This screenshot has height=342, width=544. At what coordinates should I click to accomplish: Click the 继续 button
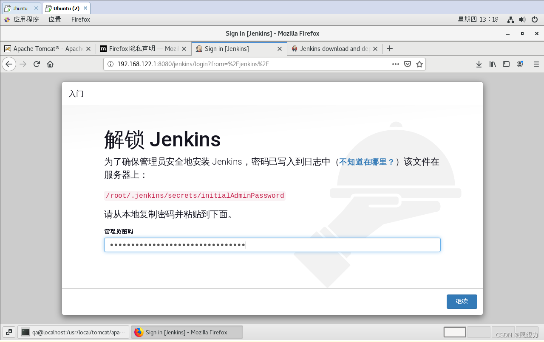click(462, 302)
